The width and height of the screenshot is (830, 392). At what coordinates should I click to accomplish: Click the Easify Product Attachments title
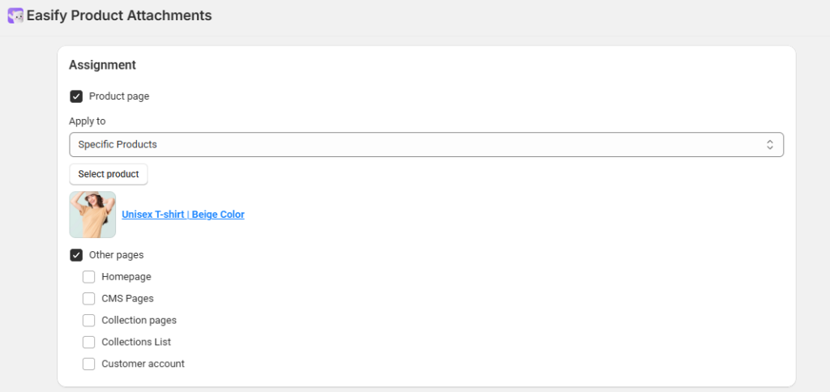[119, 16]
